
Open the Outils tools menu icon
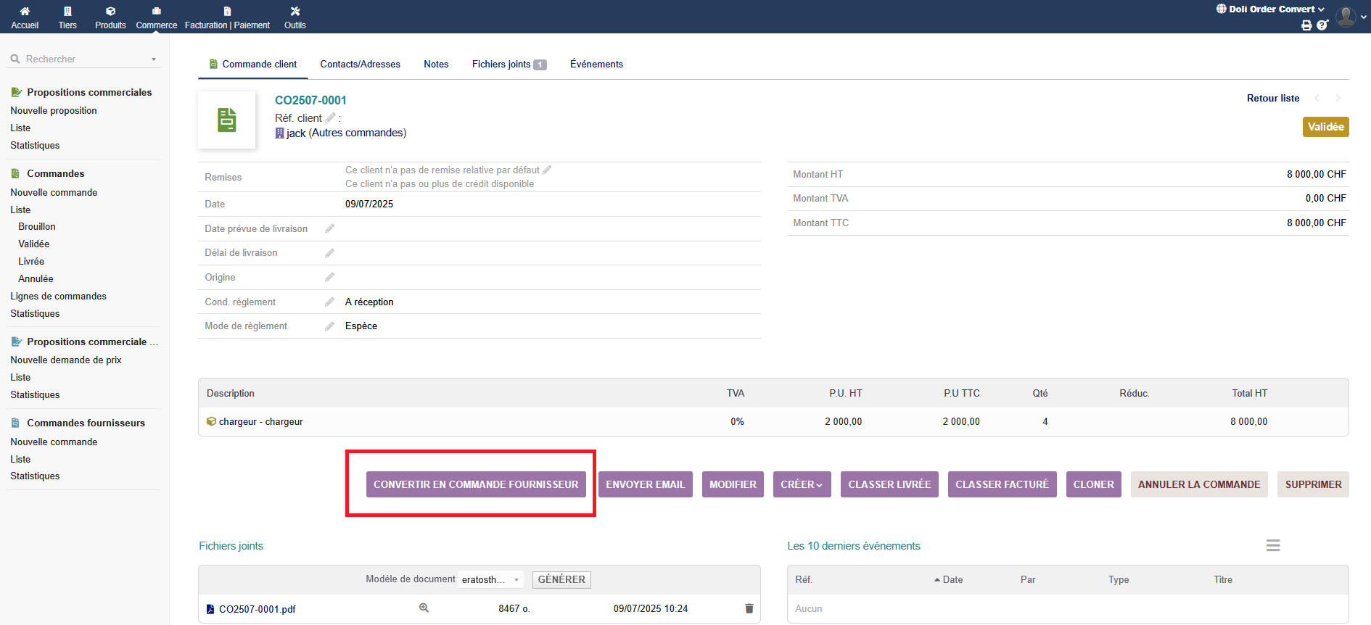(295, 17)
